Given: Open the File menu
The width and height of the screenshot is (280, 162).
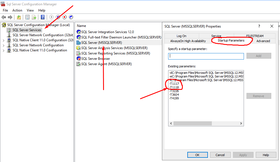Looking at the screenshot, I should pos(5,10).
